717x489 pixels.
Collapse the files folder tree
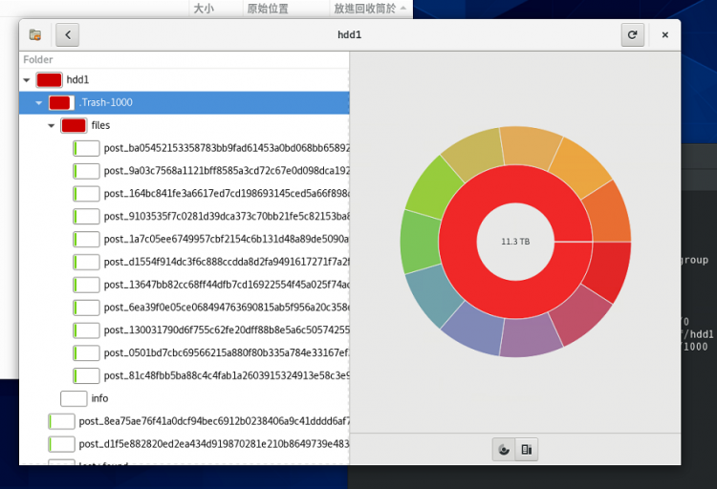(52, 126)
